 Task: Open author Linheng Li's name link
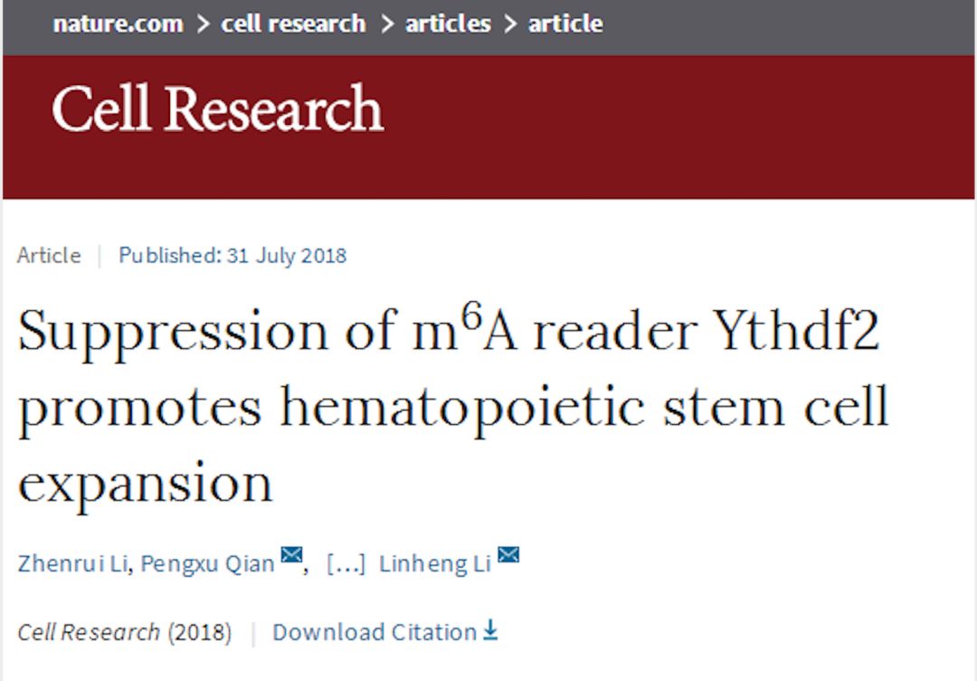pyautogui.click(x=435, y=563)
